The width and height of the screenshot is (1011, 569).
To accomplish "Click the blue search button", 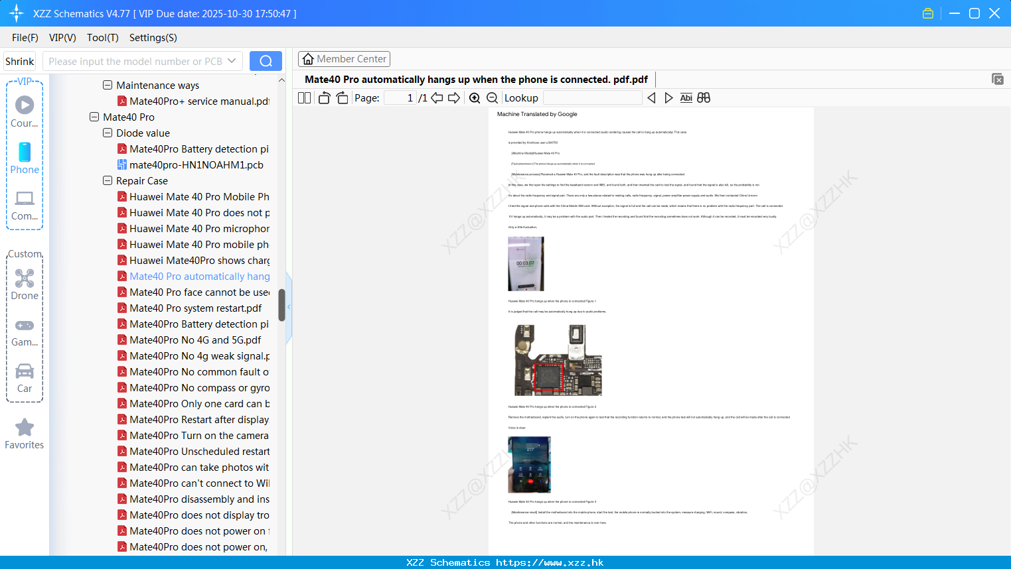I will pos(266,61).
